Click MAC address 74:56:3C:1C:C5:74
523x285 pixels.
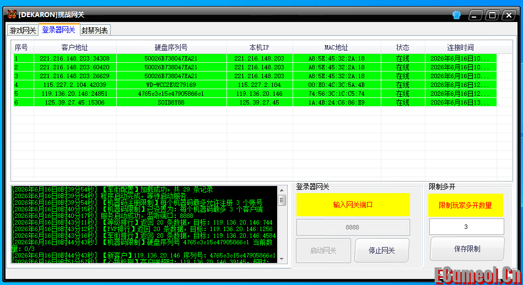click(x=336, y=94)
